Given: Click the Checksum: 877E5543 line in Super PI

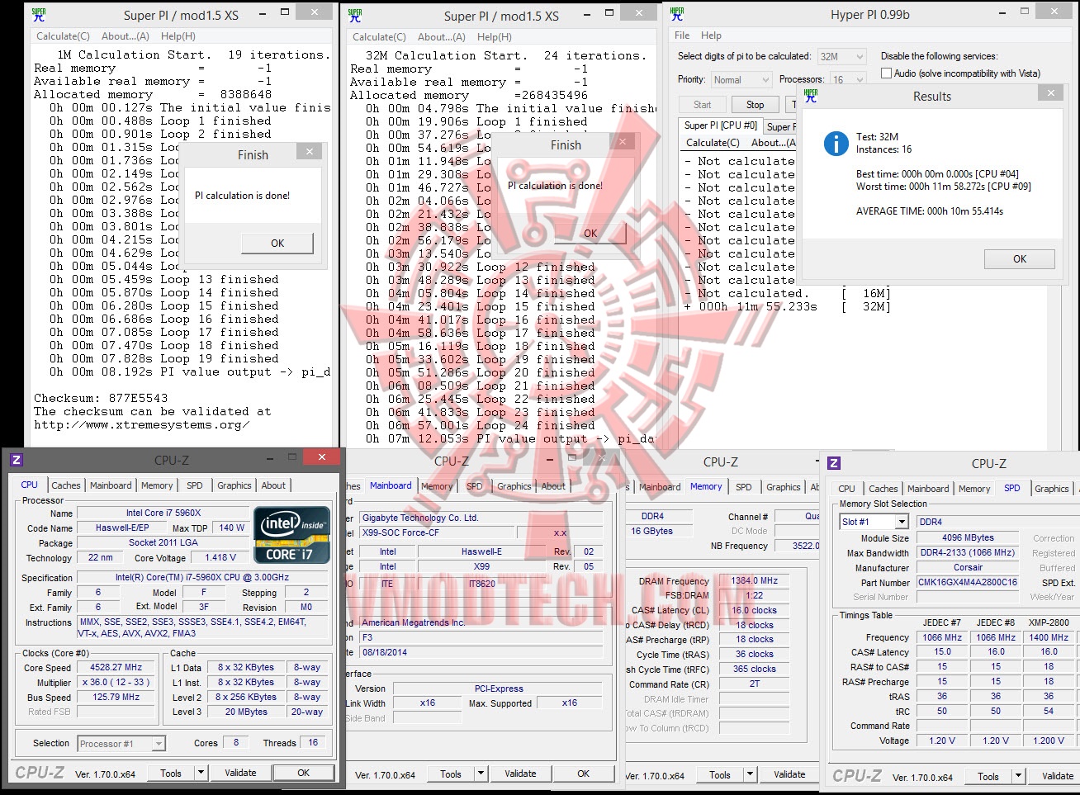Looking at the screenshot, I should click(101, 398).
